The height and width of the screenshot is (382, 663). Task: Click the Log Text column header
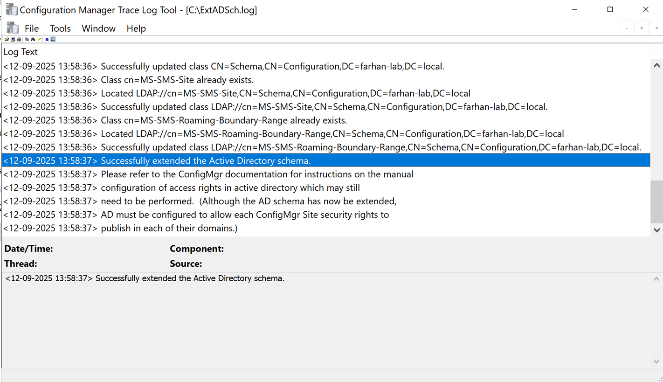(21, 52)
